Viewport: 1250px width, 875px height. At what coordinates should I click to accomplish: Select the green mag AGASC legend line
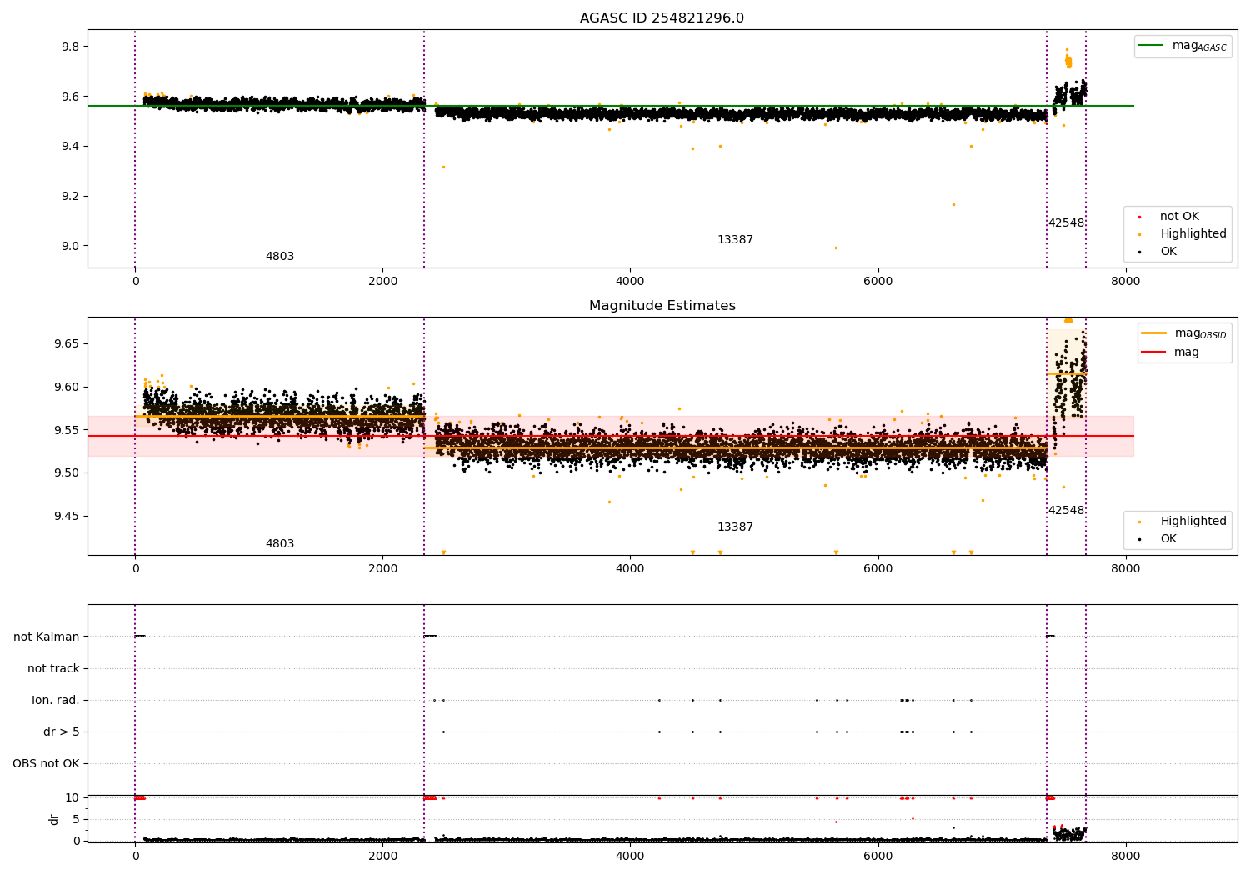pos(1152,46)
